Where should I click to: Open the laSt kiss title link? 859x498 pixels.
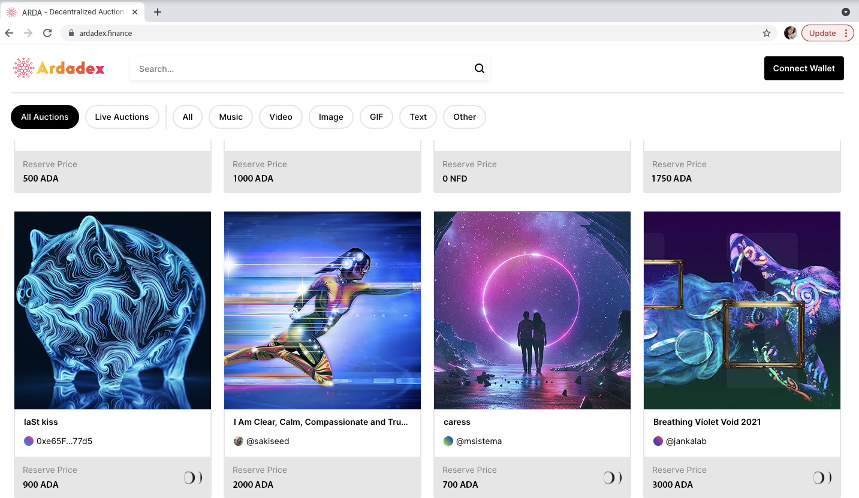[41, 422]
